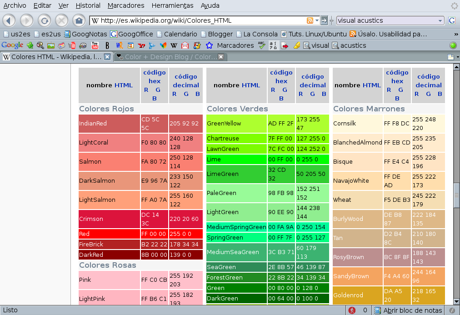Click the page with red arrow icon
This screenshot has width=460, height=315.
coord(285,45)
